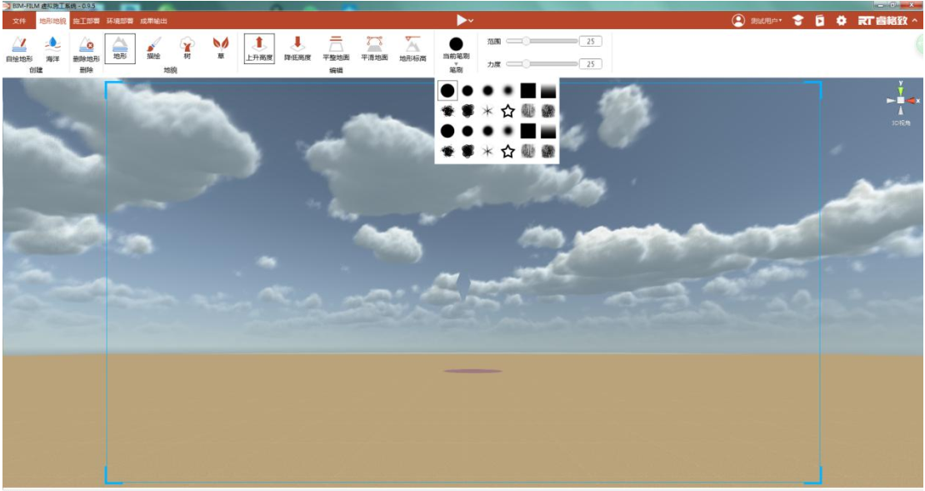This screenshot has width=925, height=491.
Task: Choose the 平滑地面 smooth ground tool
Action: click(375, 48)
